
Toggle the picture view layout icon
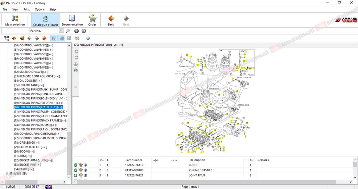point(54,38)
